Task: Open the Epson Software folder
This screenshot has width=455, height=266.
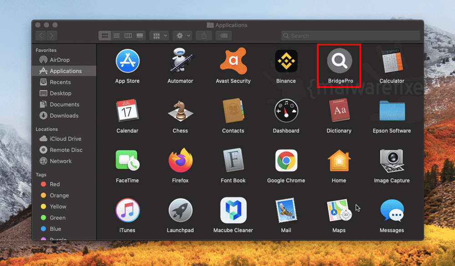Action: [x=392, y=111]
